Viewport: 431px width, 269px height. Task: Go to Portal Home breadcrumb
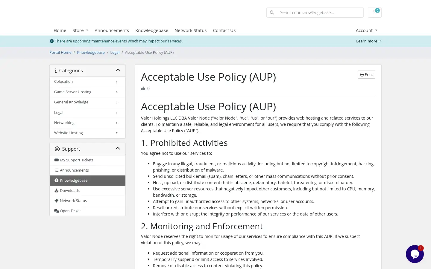60,53
